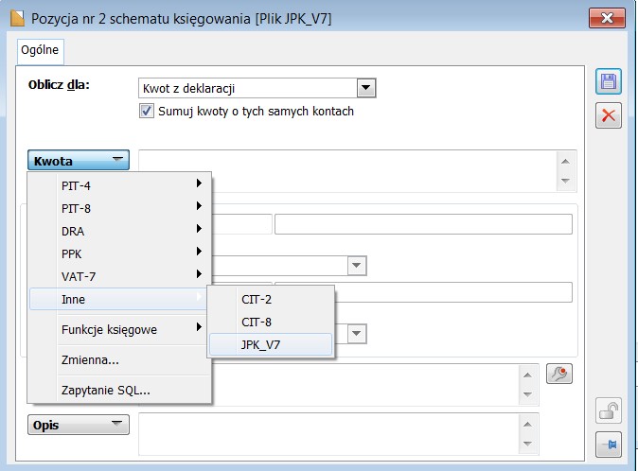The height and width of the screenshot is (471, 638).
Task: Click the Kwota dropdown button
Action: point(79,161)
